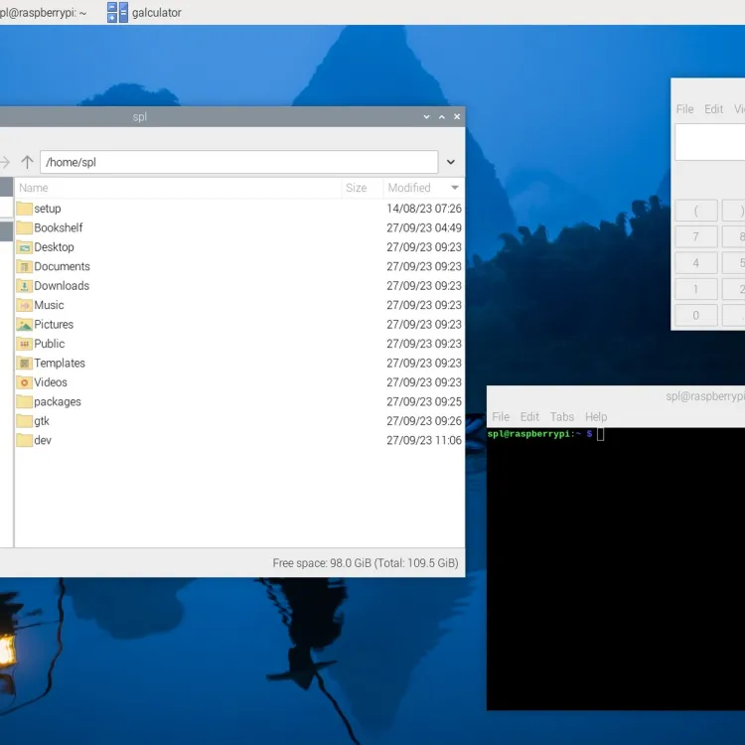Click the Videos folder name
745x745 pixels.
(51, 382)
